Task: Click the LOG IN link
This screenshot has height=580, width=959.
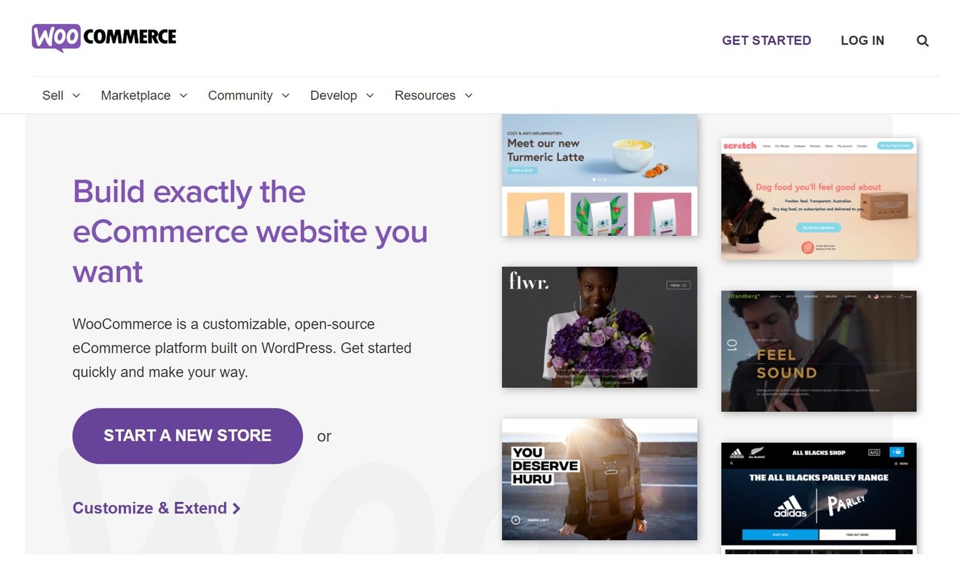Action: tap(862, 41)
